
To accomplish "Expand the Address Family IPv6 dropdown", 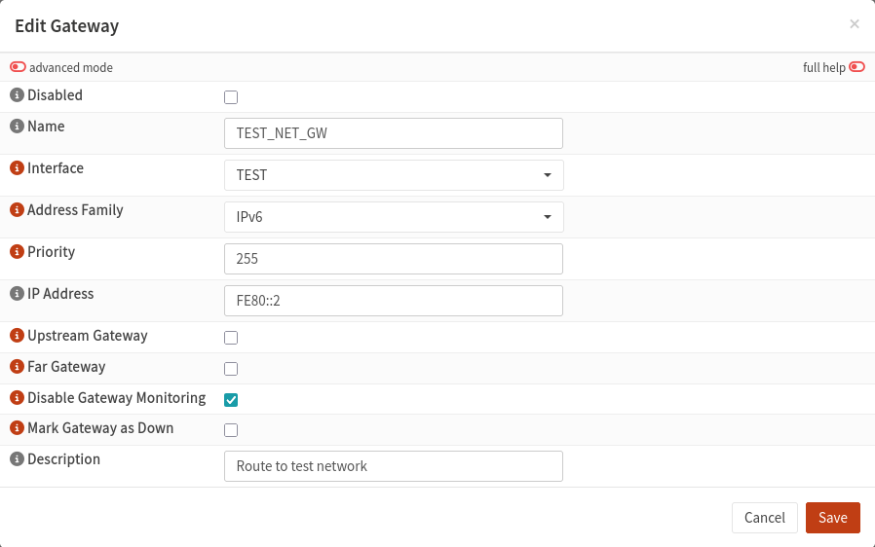I will click(x=394, y=217).
